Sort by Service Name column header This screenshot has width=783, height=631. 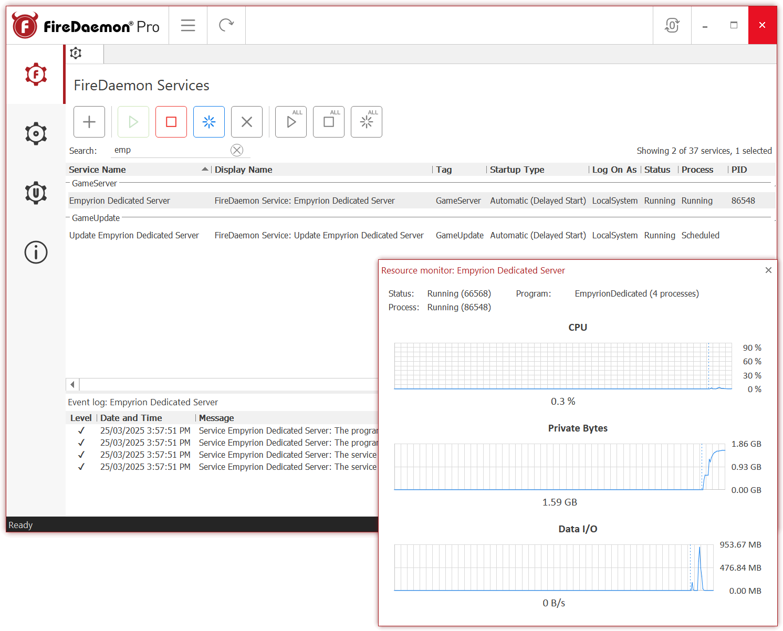point(139,170)
